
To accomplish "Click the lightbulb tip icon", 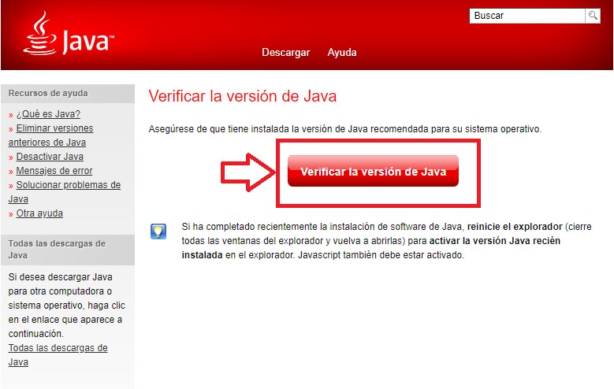I will point(158,232).
